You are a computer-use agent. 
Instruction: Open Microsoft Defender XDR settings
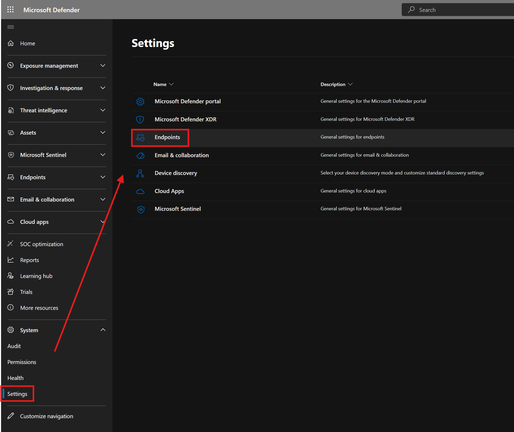click(322, 120)
